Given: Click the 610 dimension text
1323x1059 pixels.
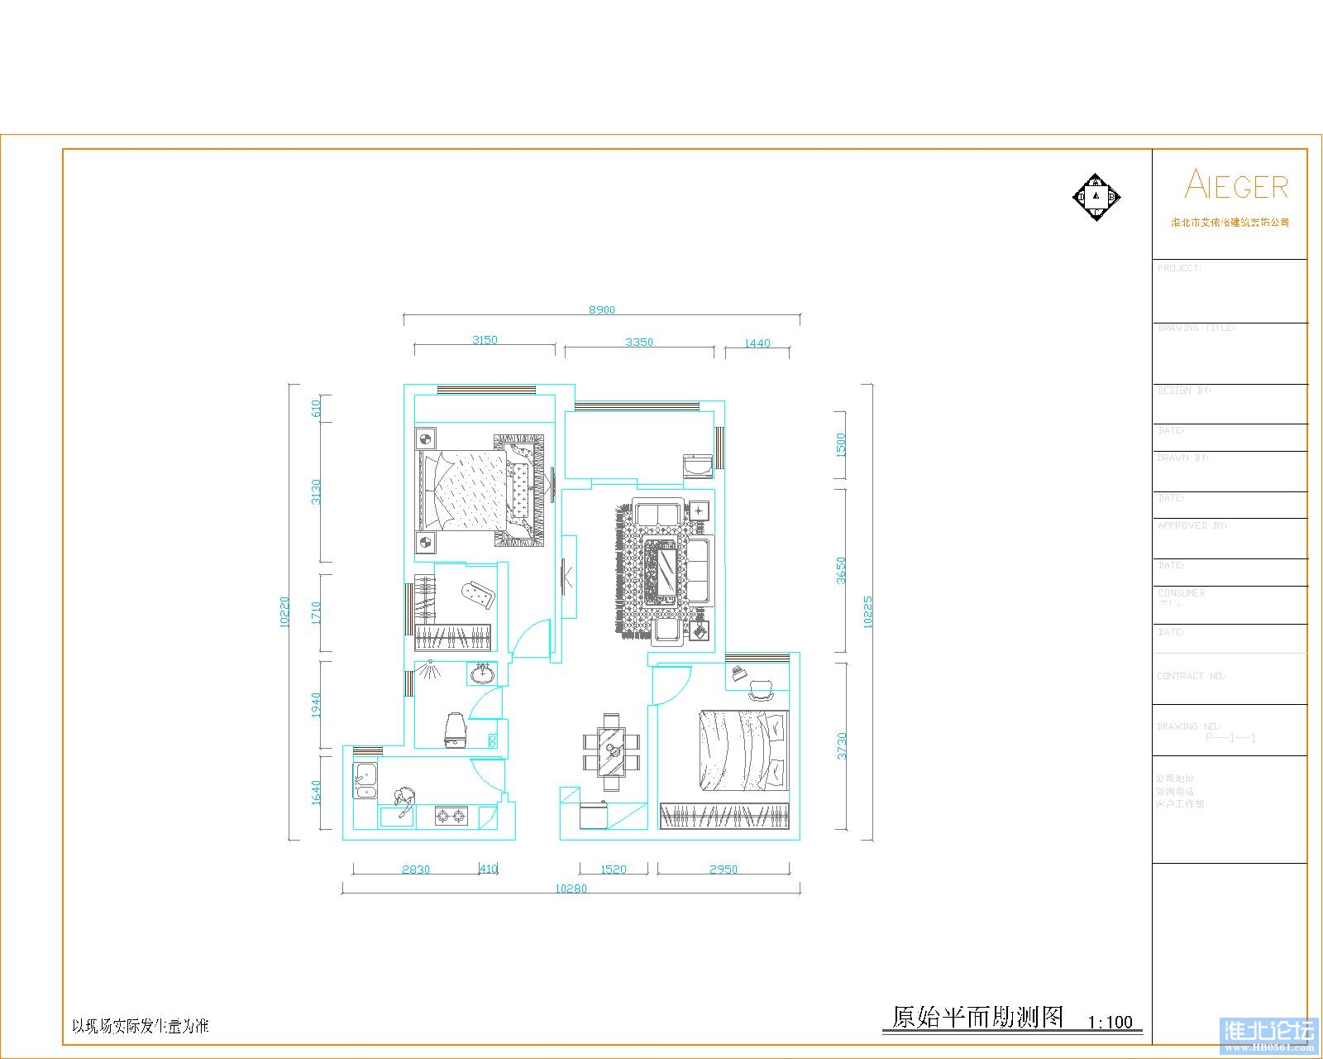Looking at the screenshot, I should pyautogui.click(x=315, y=409).
